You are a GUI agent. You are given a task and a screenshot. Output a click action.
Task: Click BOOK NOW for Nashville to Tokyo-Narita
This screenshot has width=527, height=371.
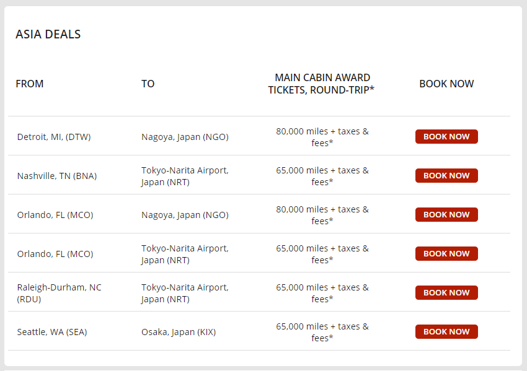[446, 175]
